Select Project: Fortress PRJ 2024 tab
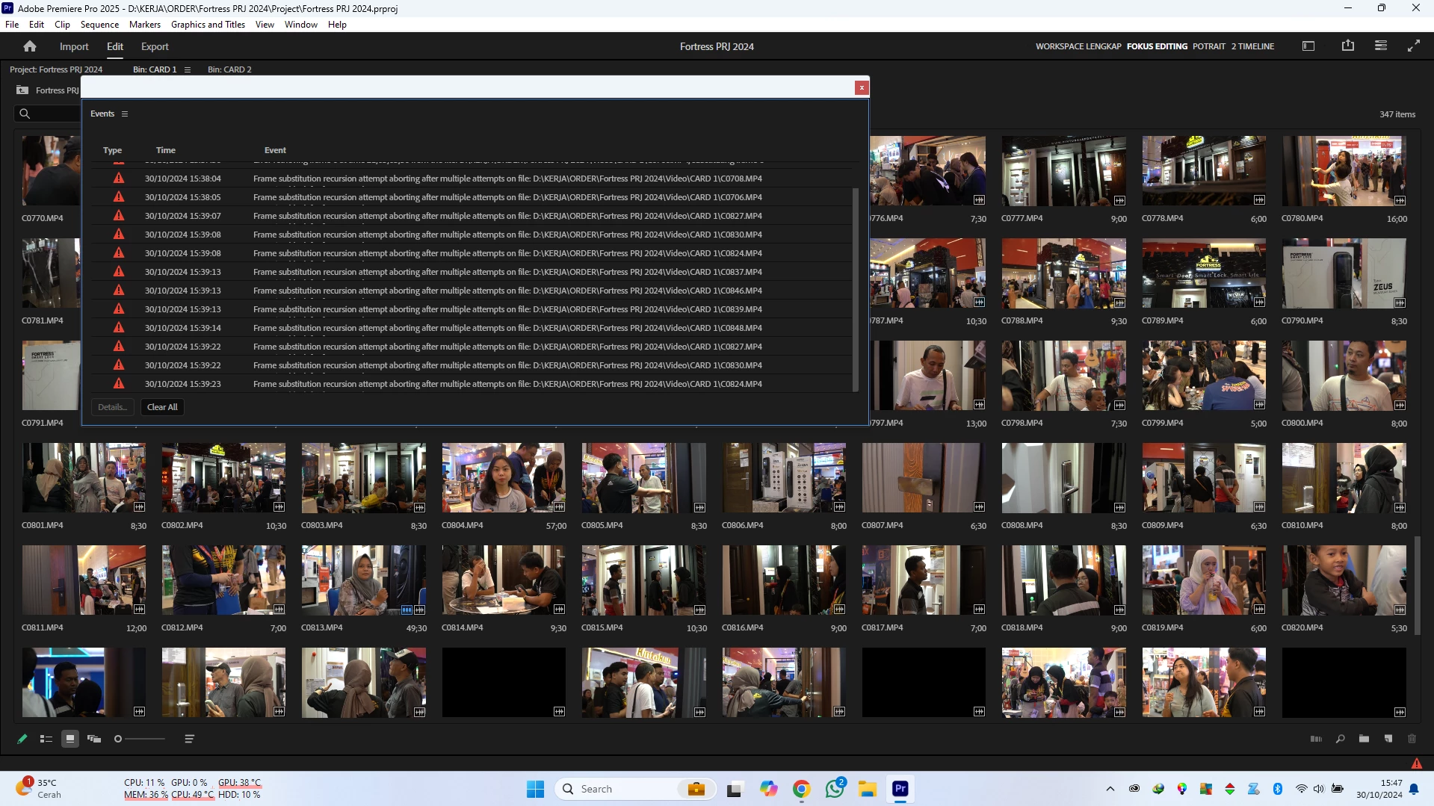 pyautogui.click(x=56, y=69)
